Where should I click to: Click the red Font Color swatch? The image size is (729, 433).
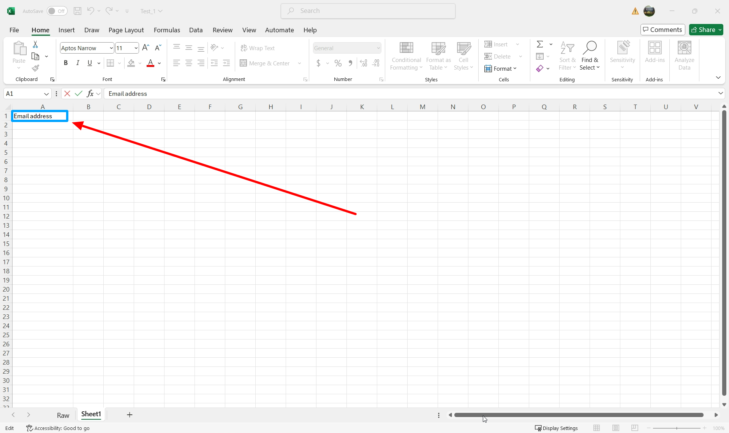coord(150,63)
